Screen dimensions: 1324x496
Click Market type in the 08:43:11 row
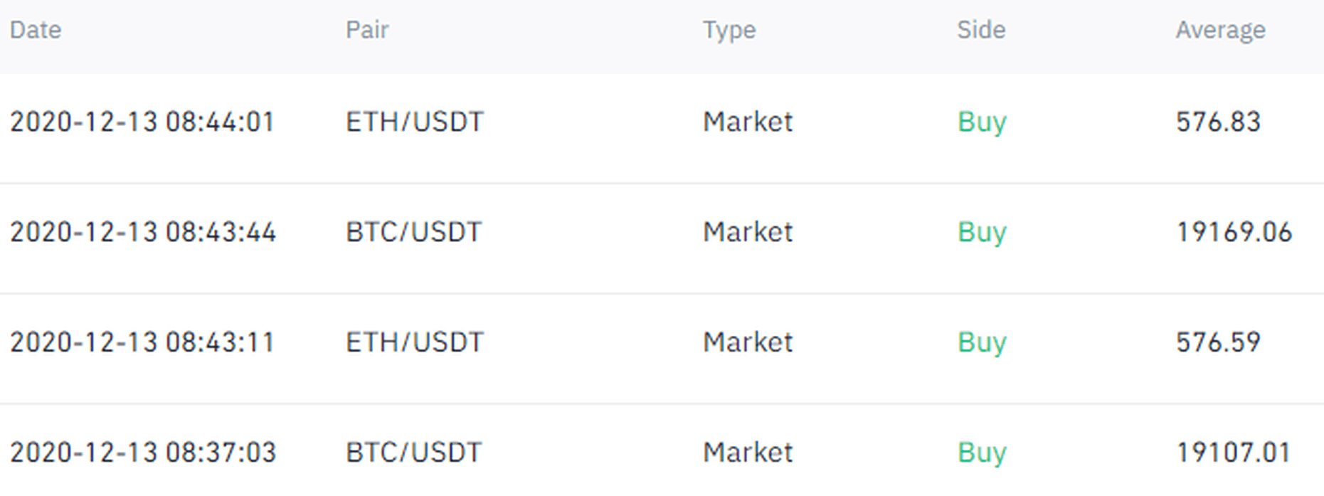pos(748,342)
